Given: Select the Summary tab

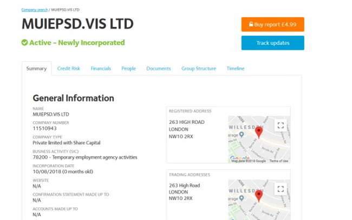Looking at the screenshot, I should [37, 69].
